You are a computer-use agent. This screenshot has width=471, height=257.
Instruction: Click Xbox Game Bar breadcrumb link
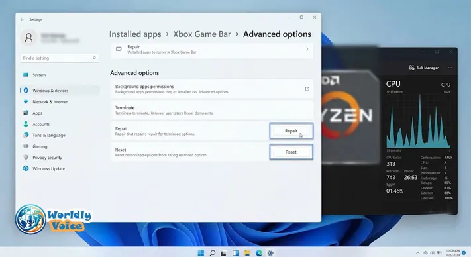point(202,34)
